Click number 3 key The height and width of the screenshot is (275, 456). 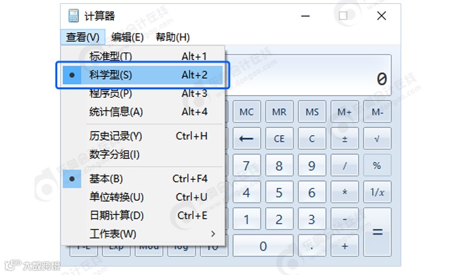point(312,219)
